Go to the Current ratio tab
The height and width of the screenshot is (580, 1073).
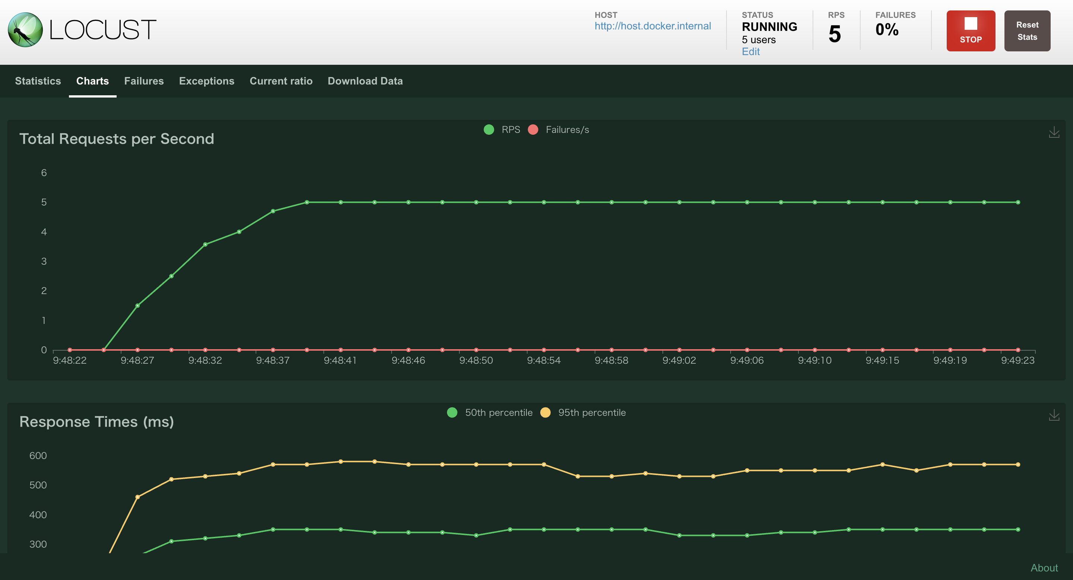[281, 81]
